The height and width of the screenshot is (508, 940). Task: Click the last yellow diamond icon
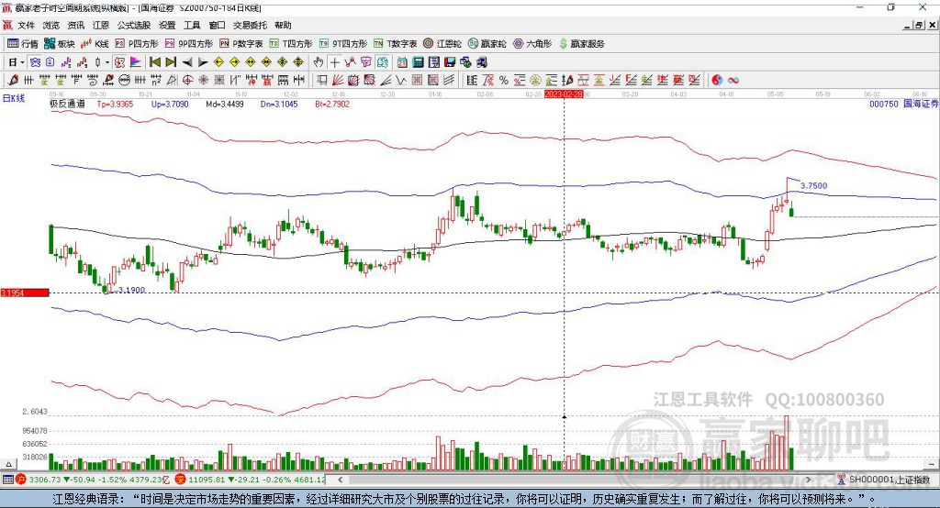(298, 62)
